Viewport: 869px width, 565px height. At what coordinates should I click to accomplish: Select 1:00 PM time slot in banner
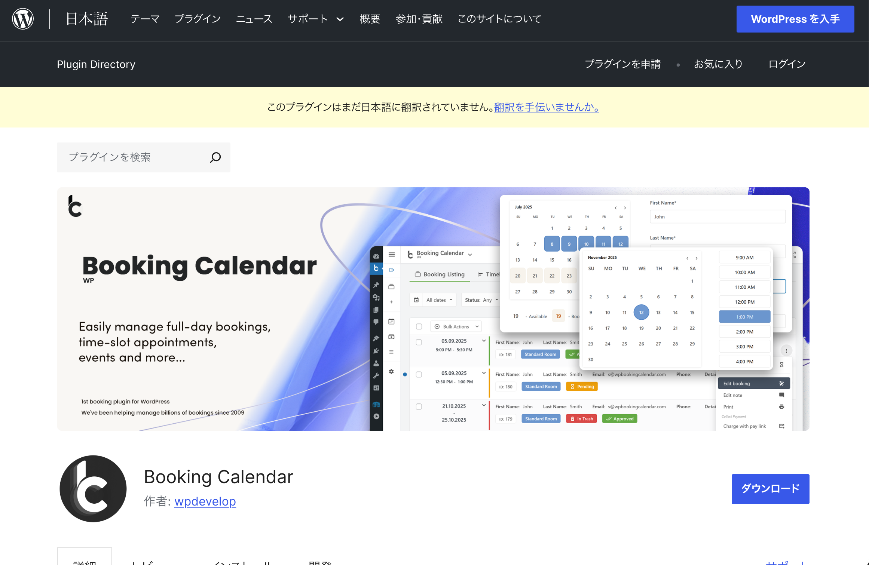click(744, 317)
